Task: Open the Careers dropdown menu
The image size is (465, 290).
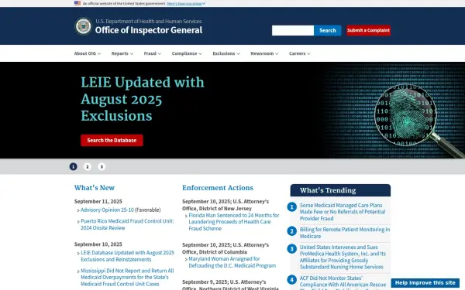Action: [x=300, y=53]
